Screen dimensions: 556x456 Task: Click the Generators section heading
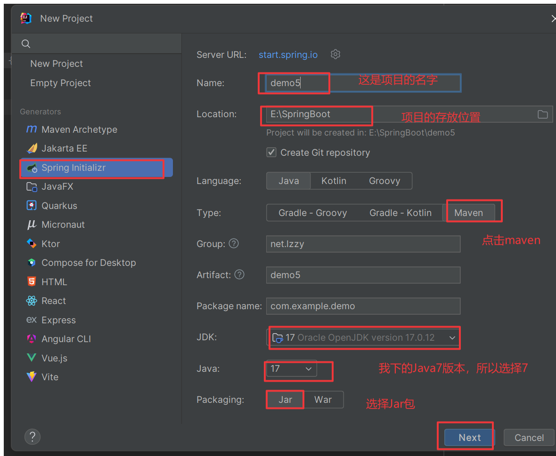[x=41, y=112]
